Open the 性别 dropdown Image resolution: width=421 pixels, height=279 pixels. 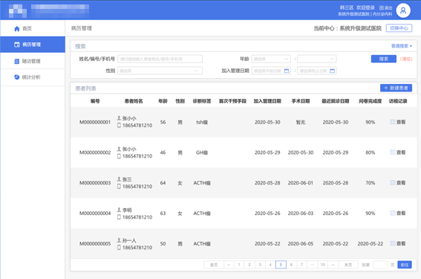coord(160,71)
